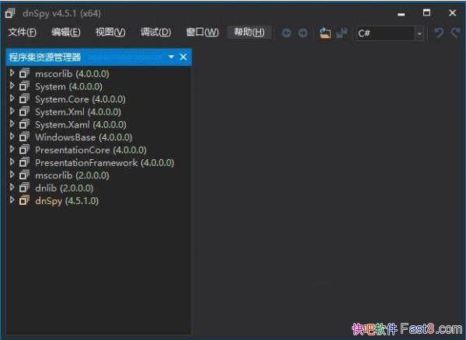
Task: Expand the System.Xaml node
Action: pyautogui.click(x=12, y=124)
